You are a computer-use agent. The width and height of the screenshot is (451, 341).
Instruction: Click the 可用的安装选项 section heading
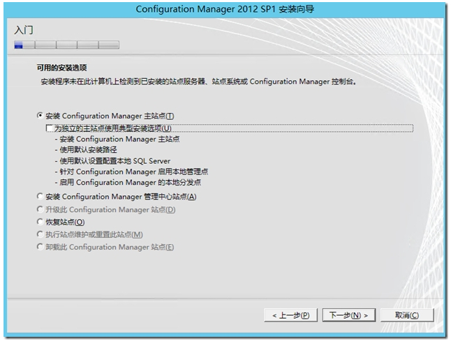[61, 68]
